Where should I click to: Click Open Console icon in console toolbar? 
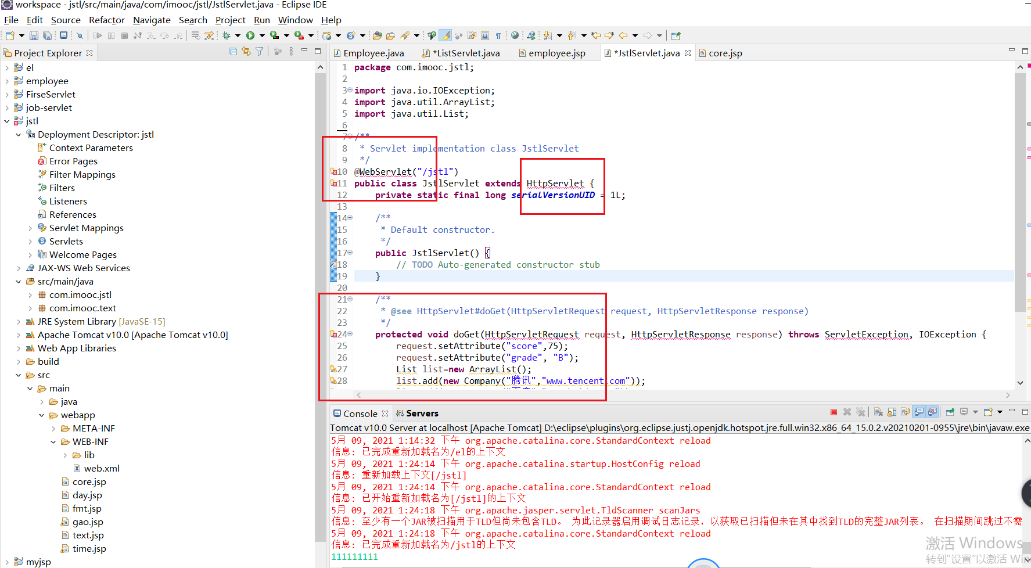pos(988,412)
